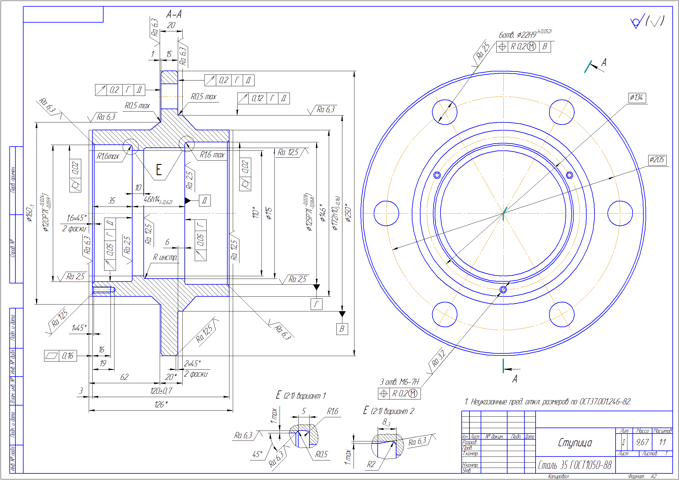
Task: Click the dimension 35 in section view
Action: (112, 201)
